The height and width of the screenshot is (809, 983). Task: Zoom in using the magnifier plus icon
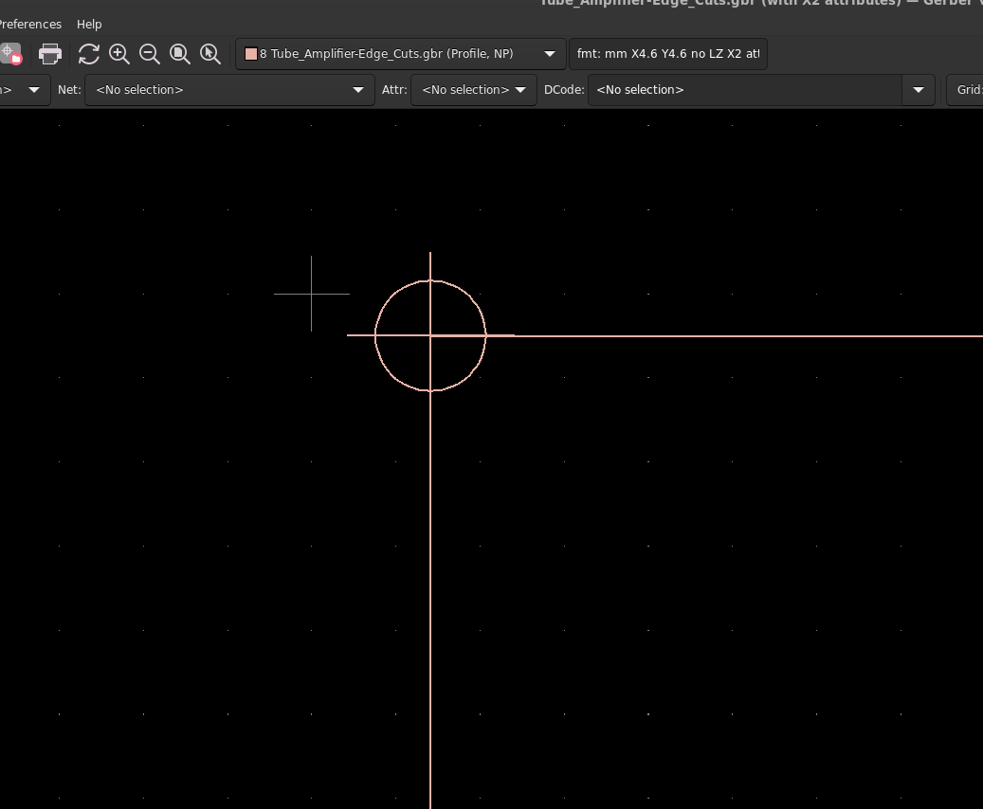click(119, 54)
